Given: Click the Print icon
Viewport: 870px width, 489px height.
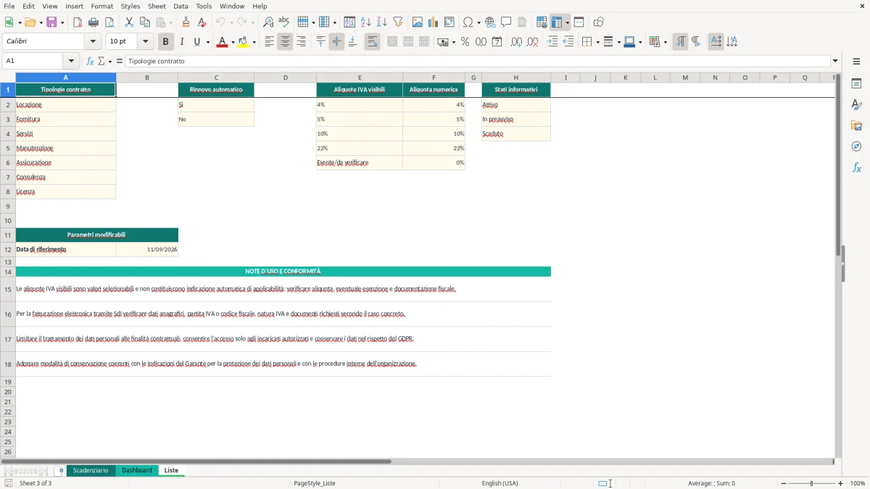Looking at the screenshot, I should click(93, 22).
